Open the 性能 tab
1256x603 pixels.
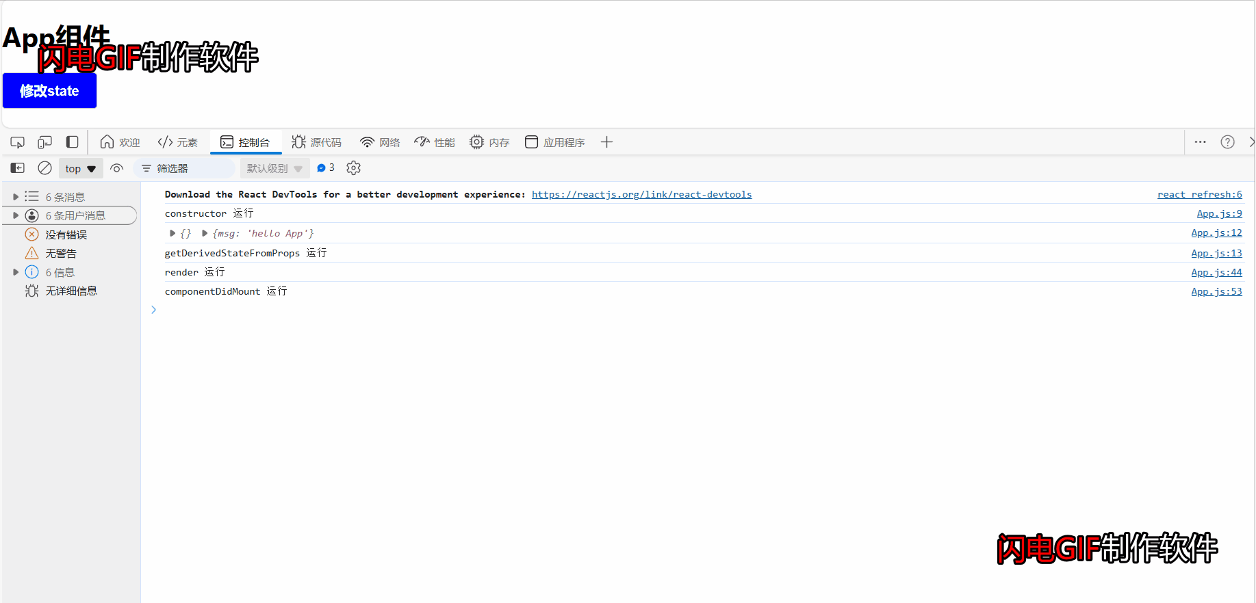(435, 142)
